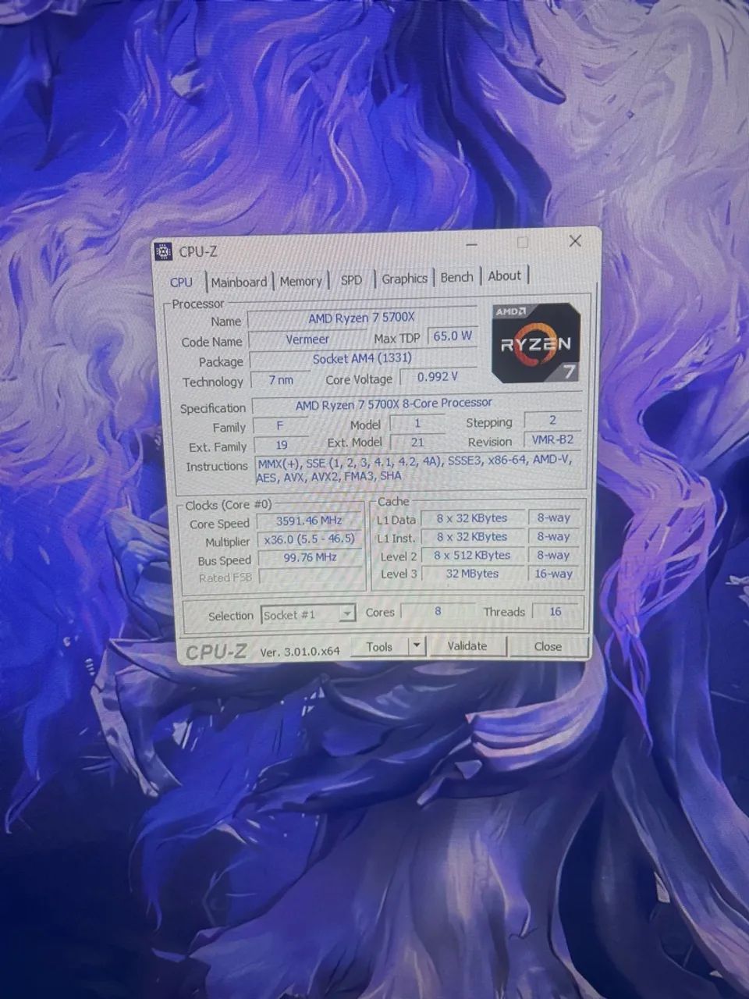This screenshot has width=749, height=999.
Task: Switch to the Mainboard tab
Action: point(239,282)
